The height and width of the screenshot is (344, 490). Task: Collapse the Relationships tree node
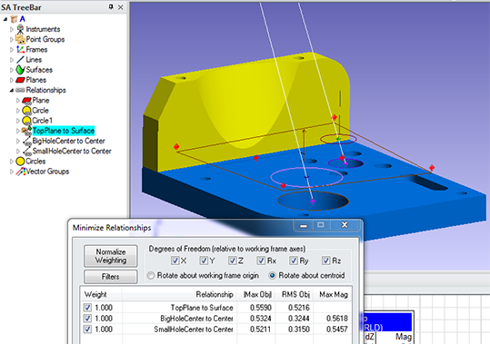tap(12, 91)
